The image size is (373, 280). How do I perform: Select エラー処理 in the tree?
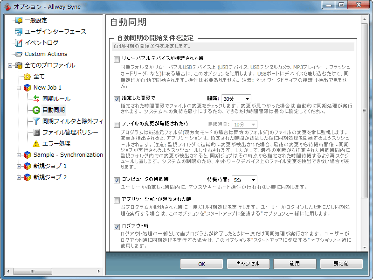56,144
